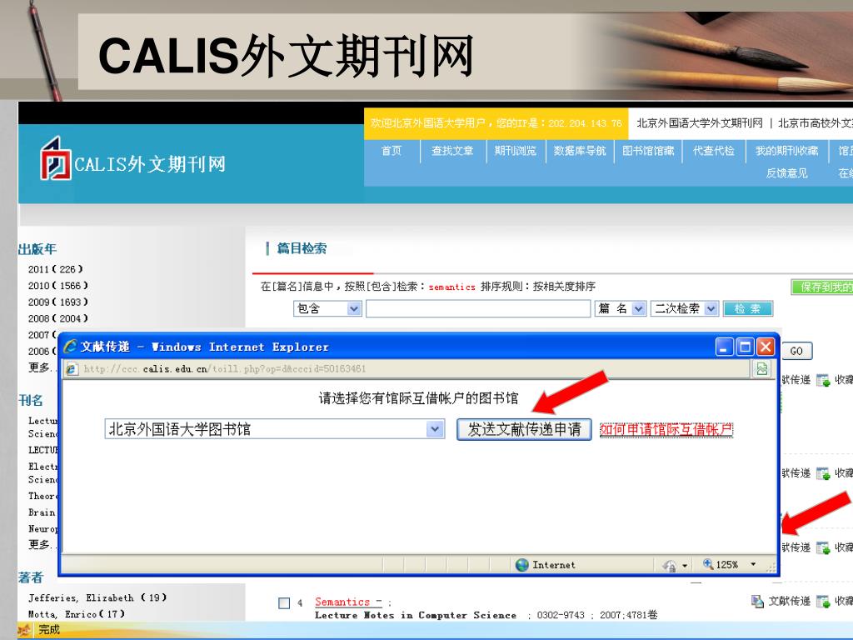Screen dimensions: 853x640
Task: Click the 检索 search button
Action: pyautogui.click(x=747, y=308)
